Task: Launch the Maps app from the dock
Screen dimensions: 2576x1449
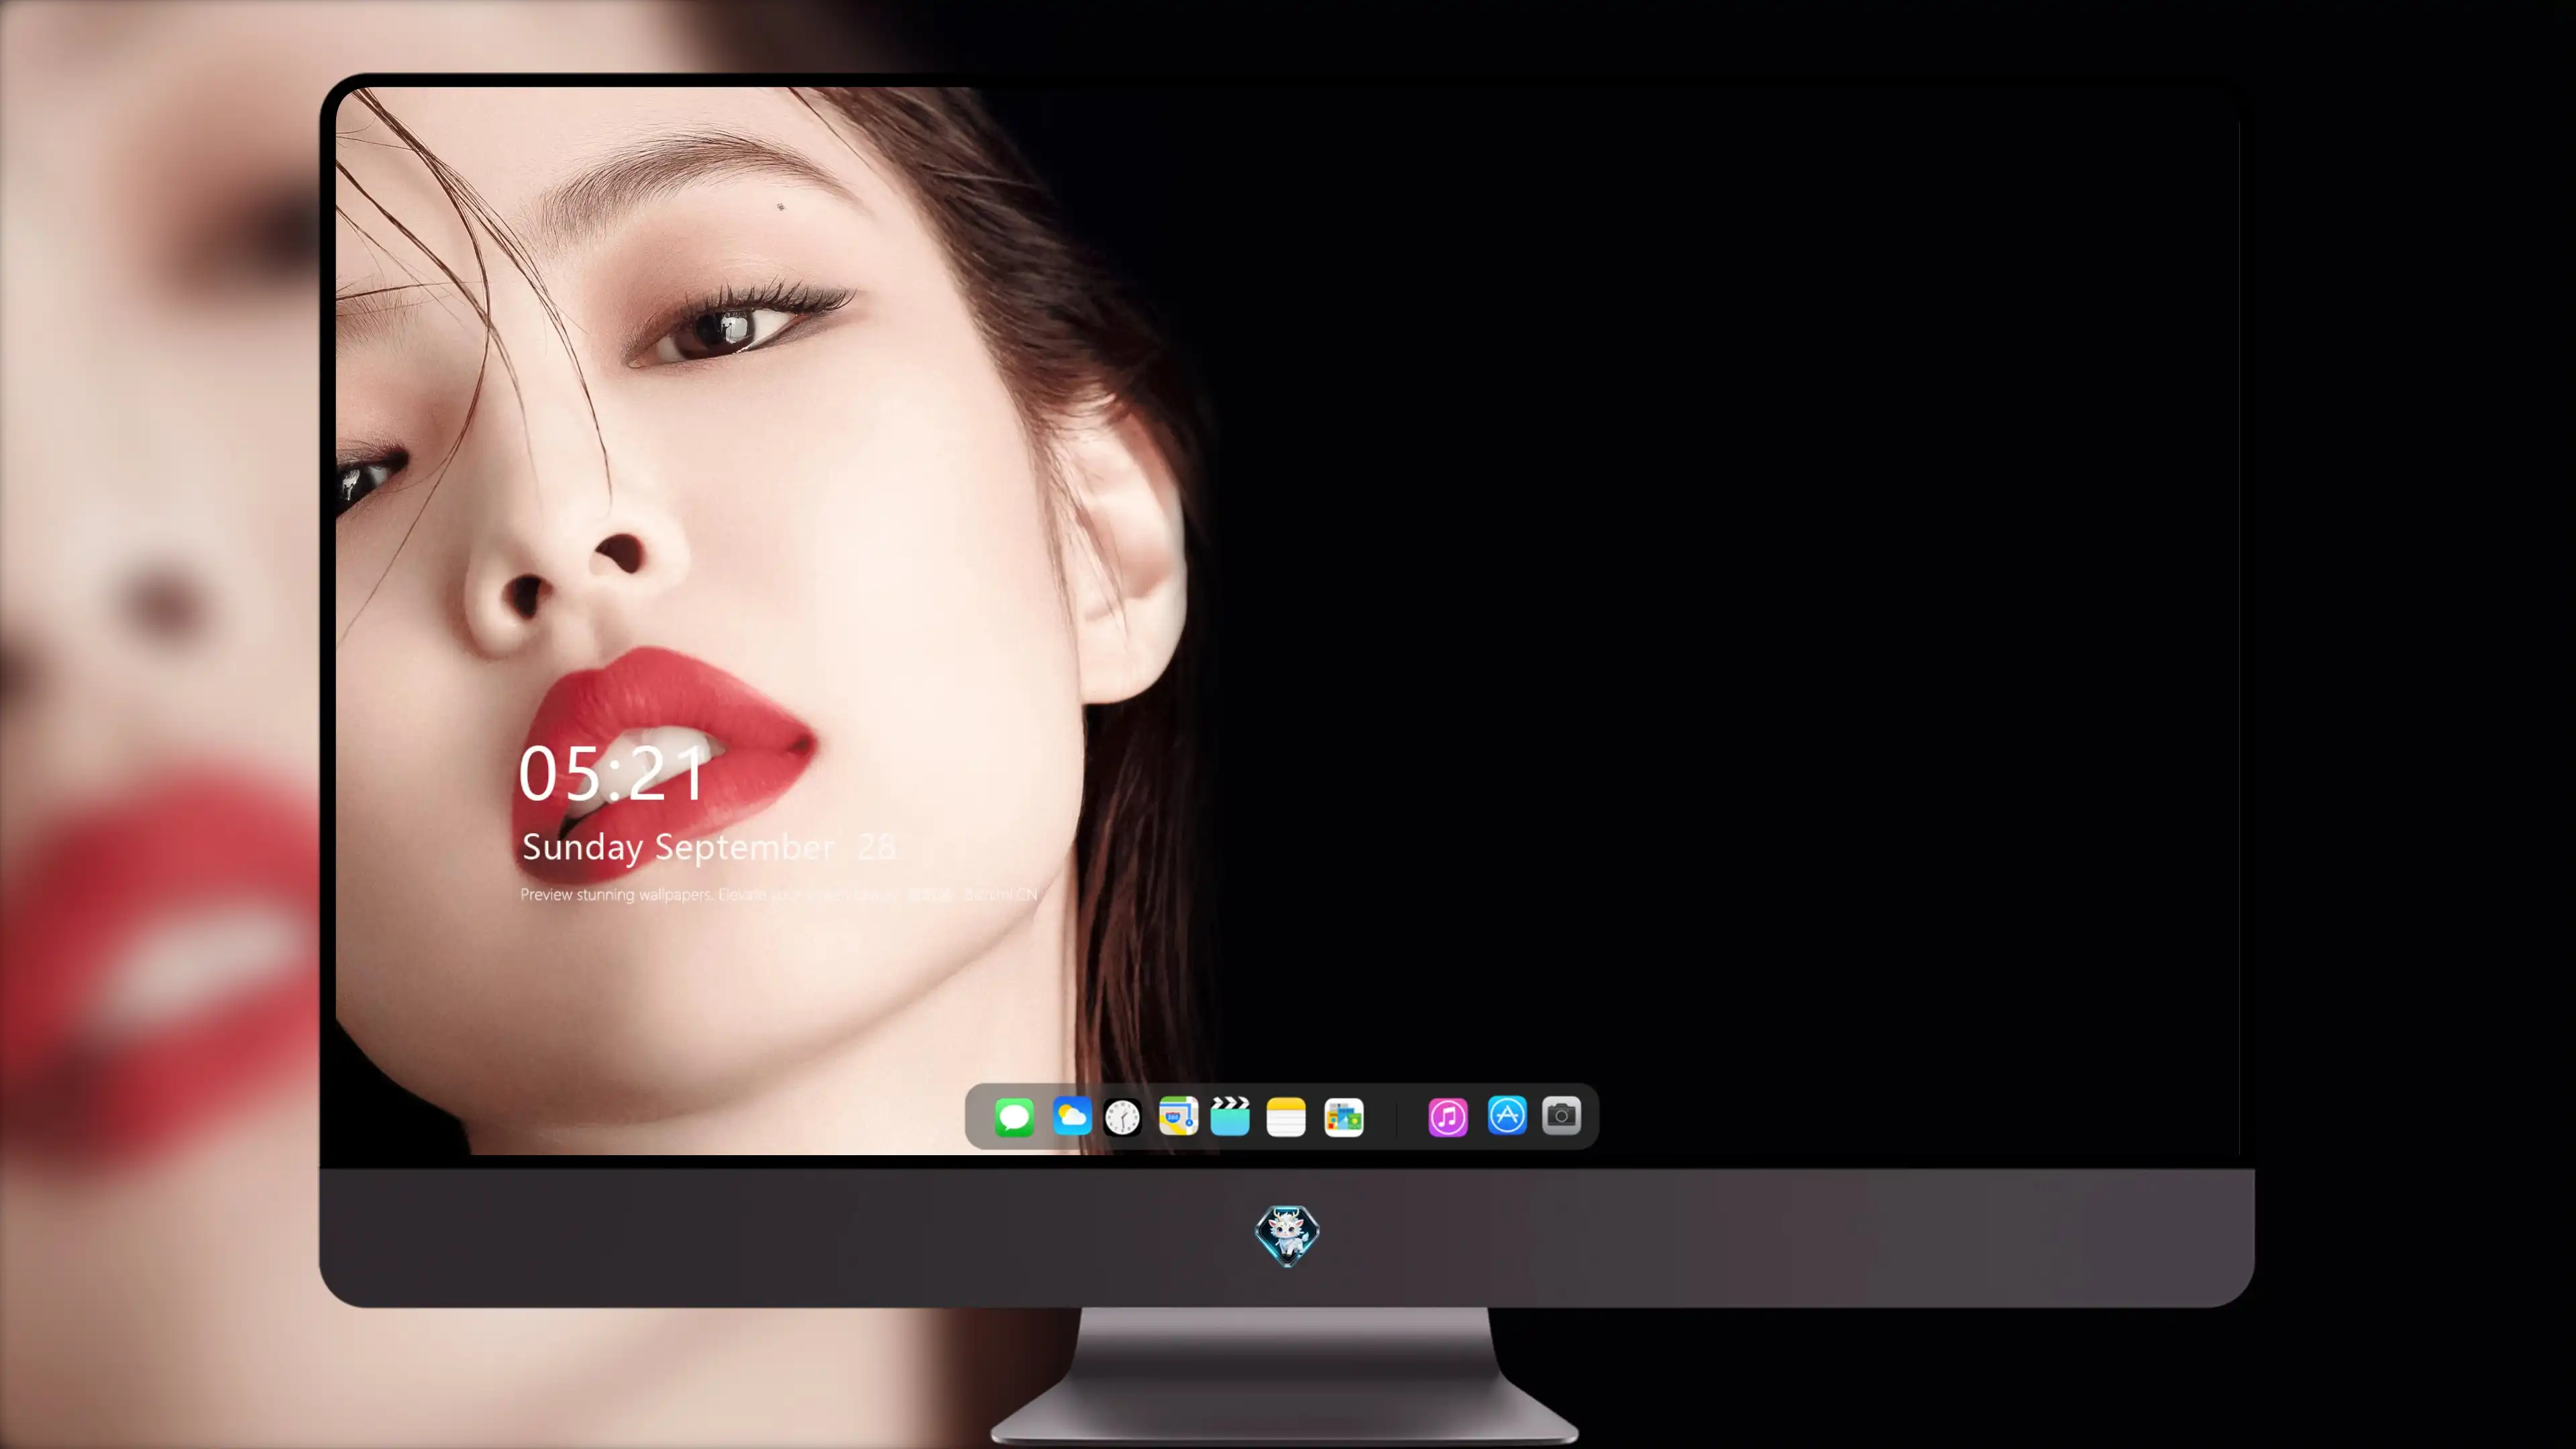Action: 1178,1116
